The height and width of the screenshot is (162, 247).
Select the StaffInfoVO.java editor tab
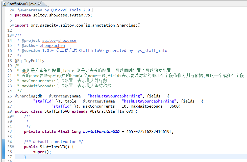click(22, 4)
